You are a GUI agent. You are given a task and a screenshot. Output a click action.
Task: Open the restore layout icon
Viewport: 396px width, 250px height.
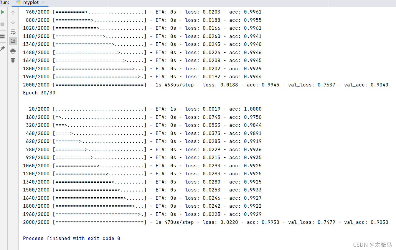tap(3, 36)
